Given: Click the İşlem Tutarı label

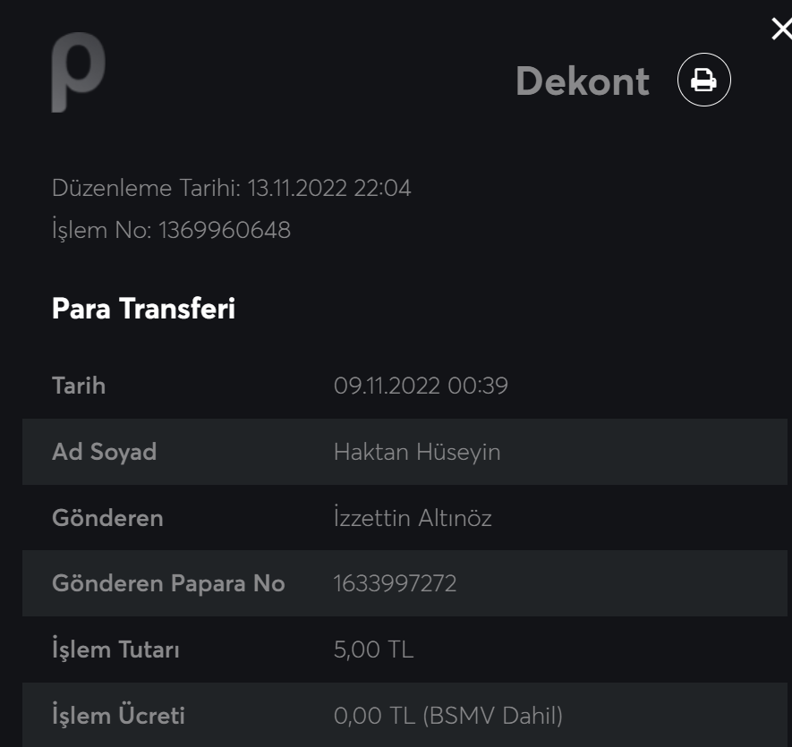Looking at the screenshot, I should coord(115,649).
